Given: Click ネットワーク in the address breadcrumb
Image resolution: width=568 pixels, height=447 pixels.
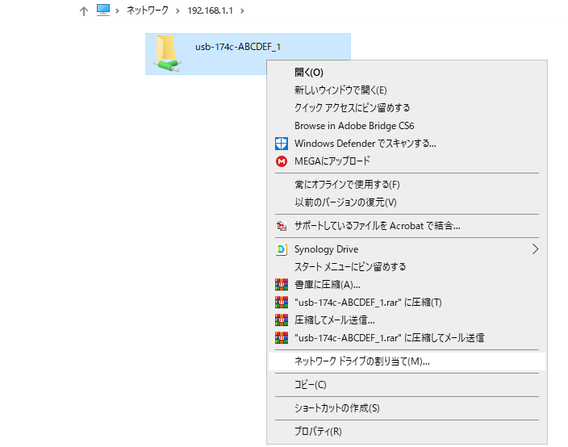Looking at the screenshot, I should pos(148,10).
